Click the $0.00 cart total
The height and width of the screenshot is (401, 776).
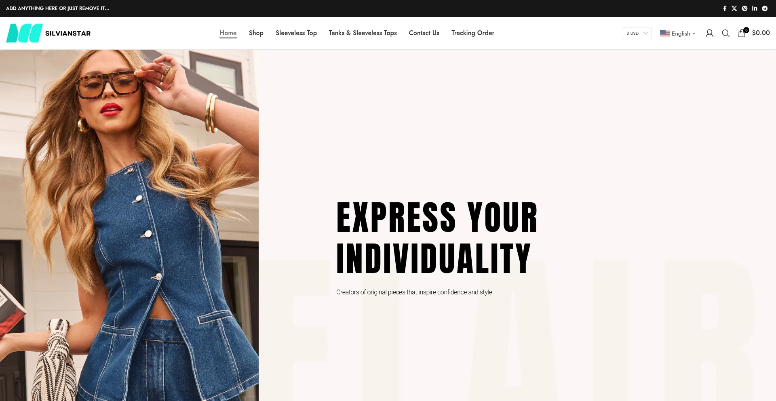click(761, 33)
